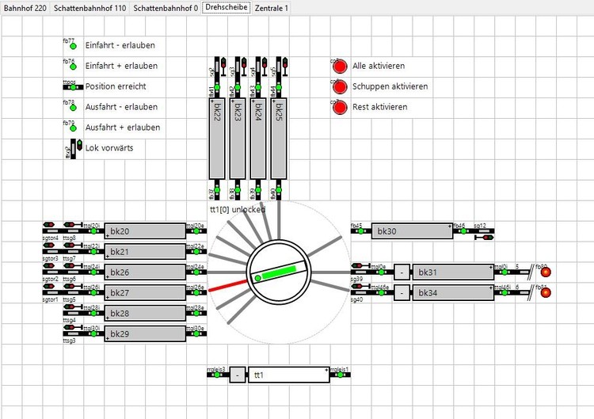Toggle the Schuppen aktivieren red switch
The image size is (594, 419).
(x=340, y=87)
